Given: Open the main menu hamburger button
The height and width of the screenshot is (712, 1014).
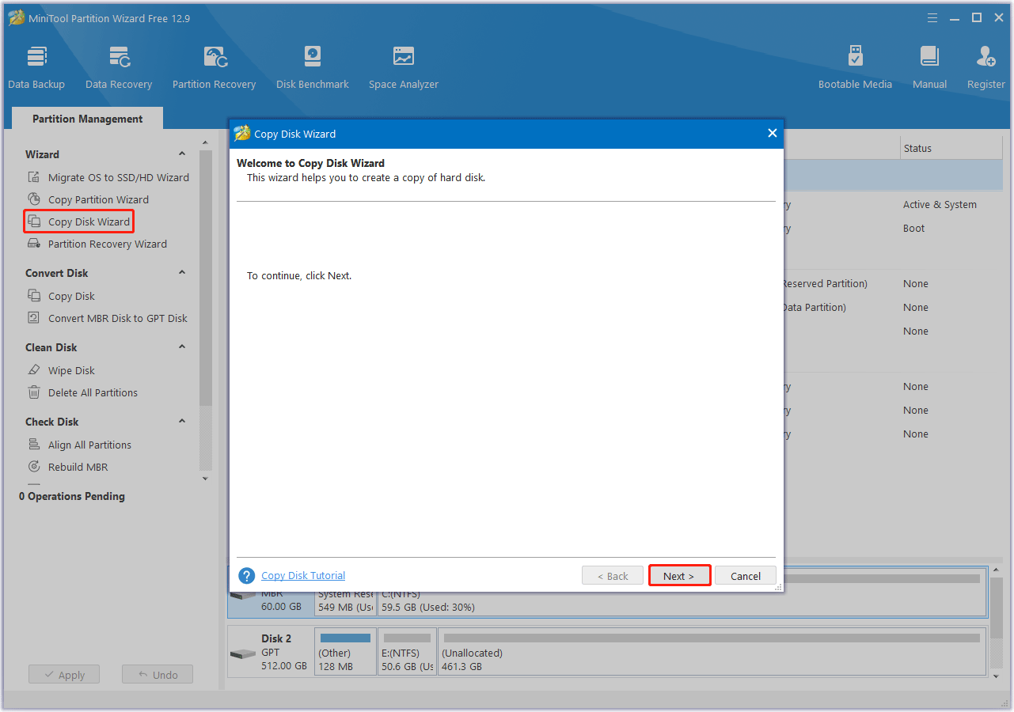Looking at the screenshot, I should pyautogui.click(x=932, y=17).
